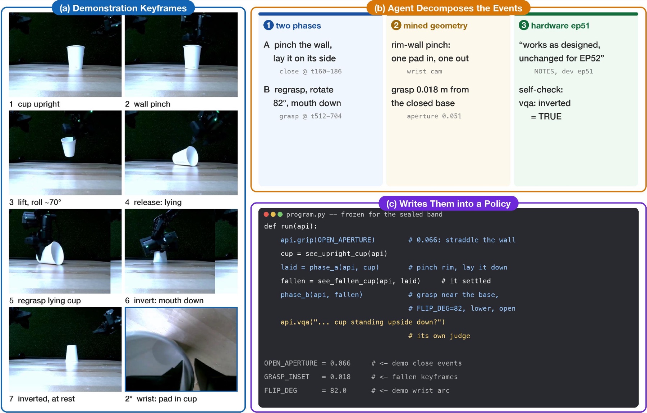Screen dimensions: 647x413
Task: Click 'GRASP_INSET = 0.018' constant
Action: [307, 377]
